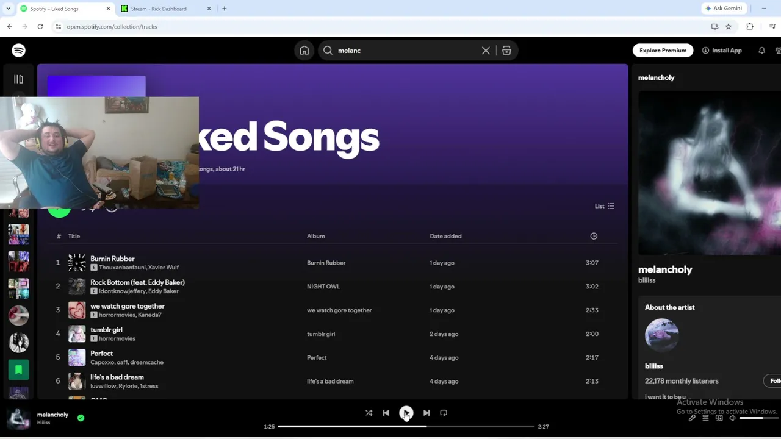The image size is (781, 439).
Task: Click the now-playing cover thumbnail in player bar
Action: tap(18, 418)
